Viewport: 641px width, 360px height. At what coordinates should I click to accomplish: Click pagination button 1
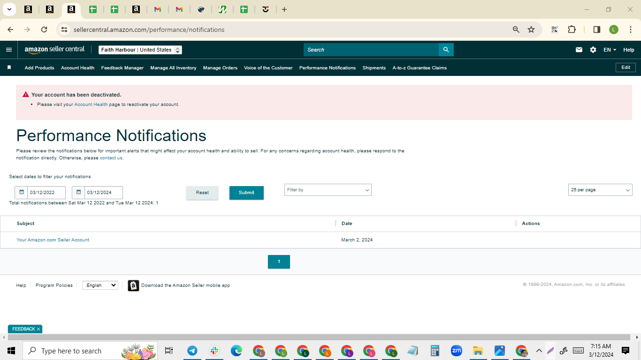click(279, 262)
